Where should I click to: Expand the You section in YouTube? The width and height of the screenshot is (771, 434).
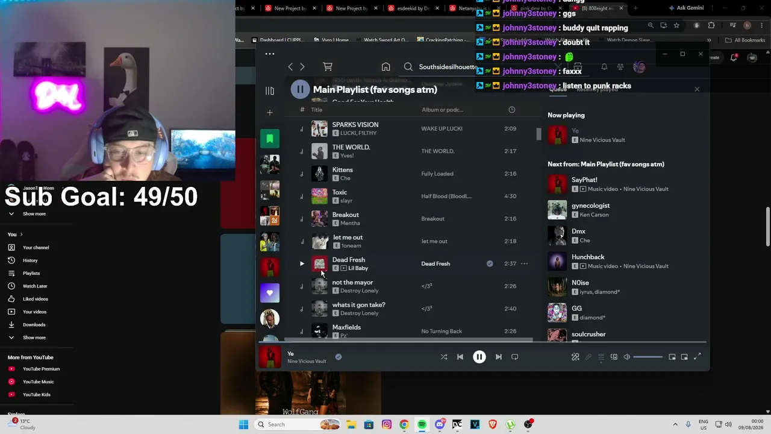[x=15, y=234]
